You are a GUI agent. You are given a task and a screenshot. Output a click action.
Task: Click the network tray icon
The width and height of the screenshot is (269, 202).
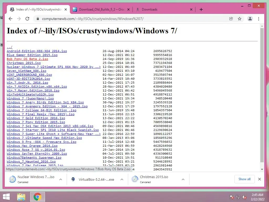coord(238,197)
